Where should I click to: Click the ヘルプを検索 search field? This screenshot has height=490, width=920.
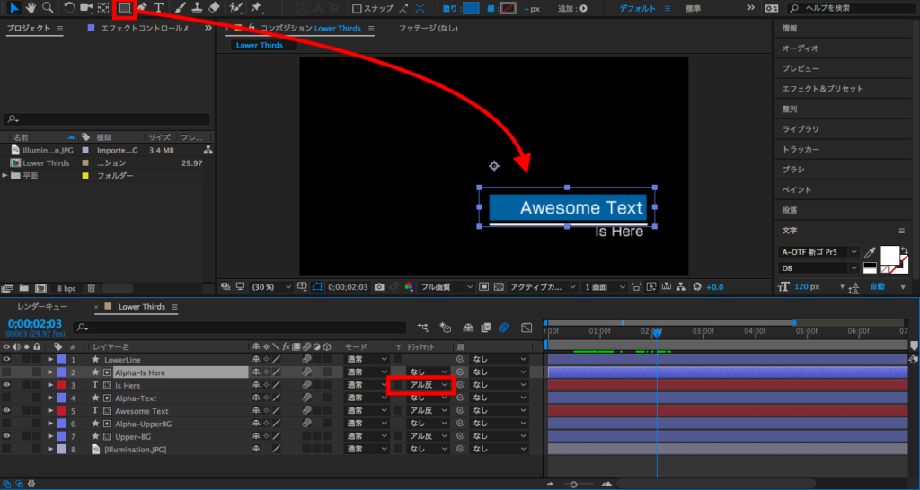point(849,8)
